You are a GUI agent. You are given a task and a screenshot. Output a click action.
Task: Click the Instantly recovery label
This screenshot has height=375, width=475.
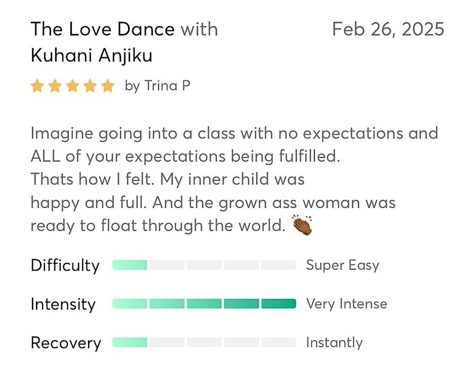point(334,343)
